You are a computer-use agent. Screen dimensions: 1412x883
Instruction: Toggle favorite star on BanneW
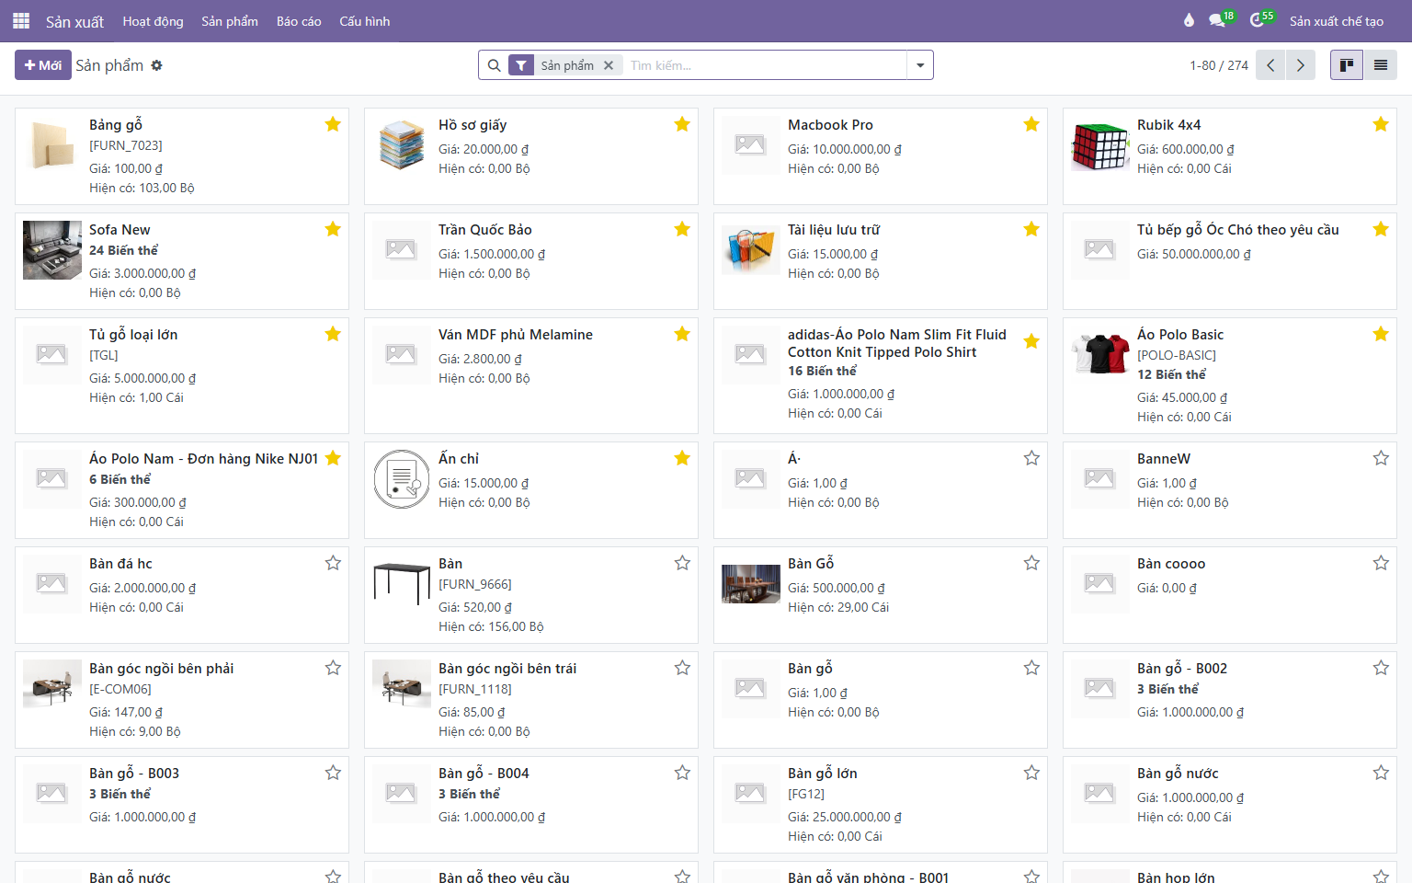(x=1381, y=458)
